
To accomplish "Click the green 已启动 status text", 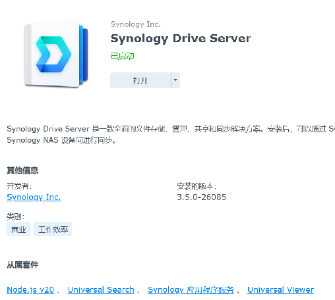I will click(x=122, y=56).
